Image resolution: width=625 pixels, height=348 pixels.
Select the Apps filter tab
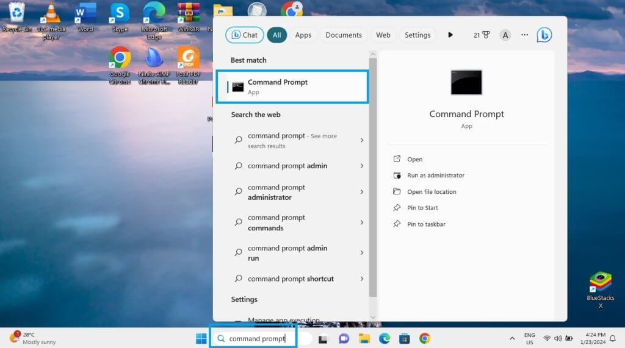click(x=303, y=35)
